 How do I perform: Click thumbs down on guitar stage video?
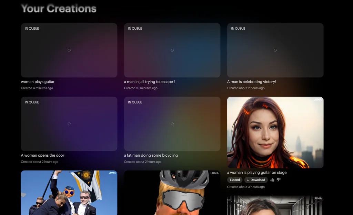point(279,179)
